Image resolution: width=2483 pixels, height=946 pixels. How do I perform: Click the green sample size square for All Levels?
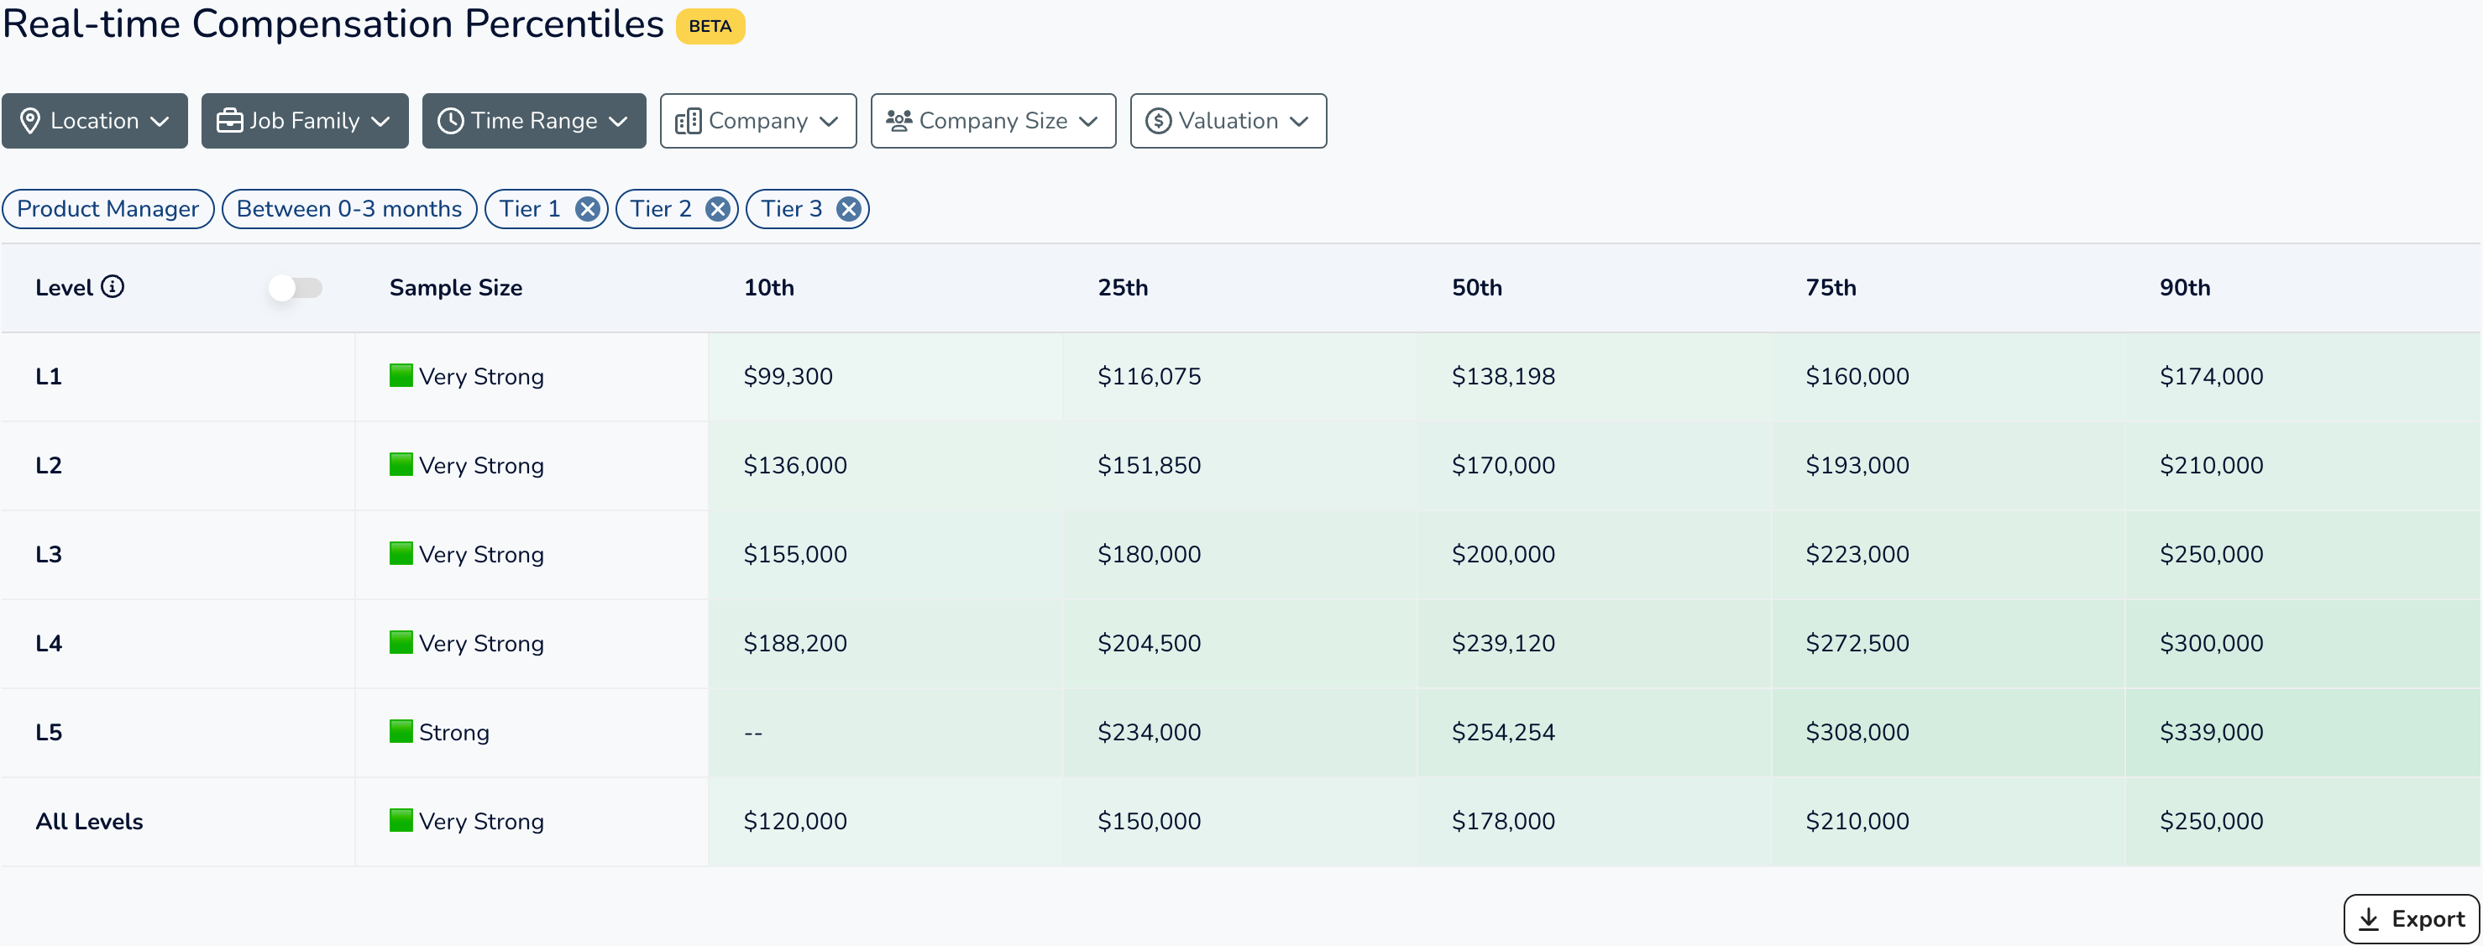pos(401,820)
